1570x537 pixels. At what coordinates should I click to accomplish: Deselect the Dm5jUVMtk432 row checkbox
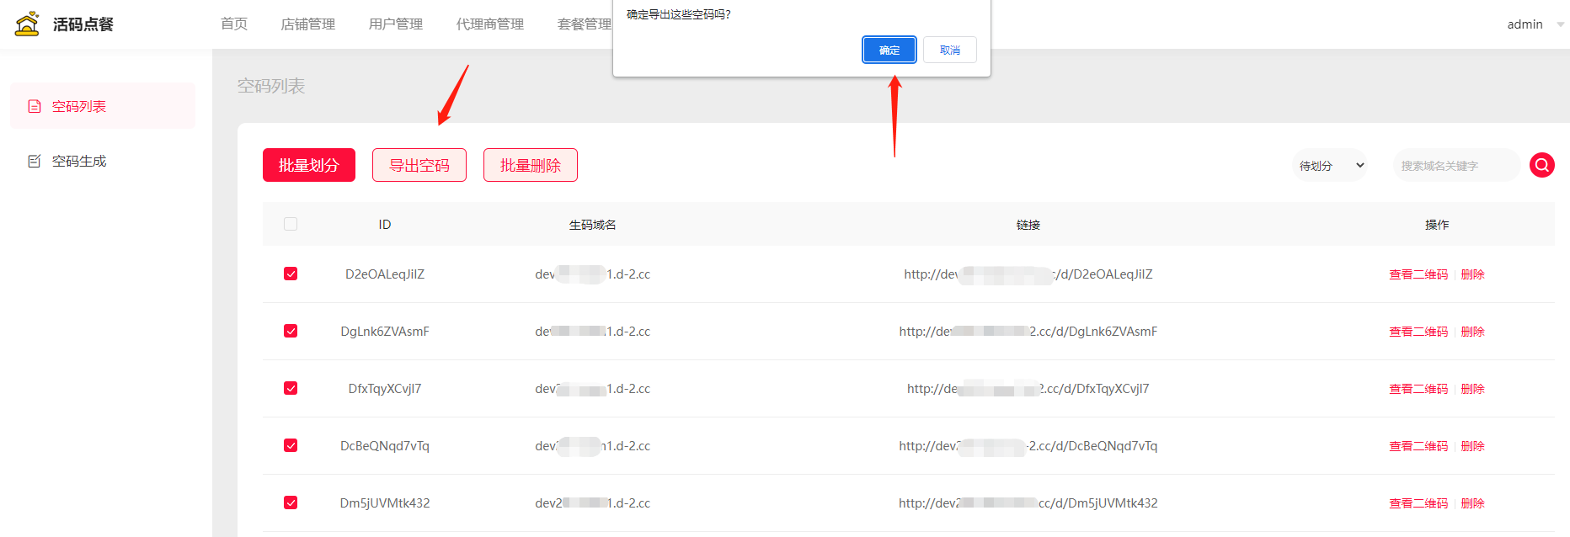point(291,502)
